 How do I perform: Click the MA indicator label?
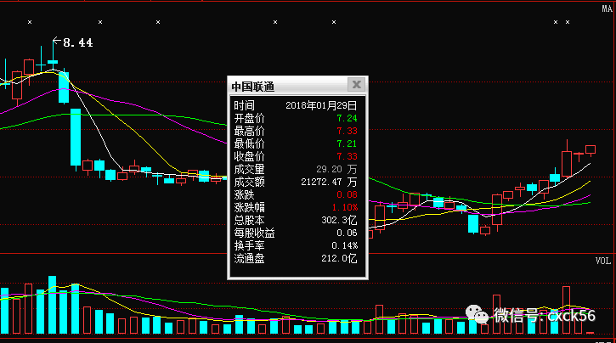click(x=607, y=8)
